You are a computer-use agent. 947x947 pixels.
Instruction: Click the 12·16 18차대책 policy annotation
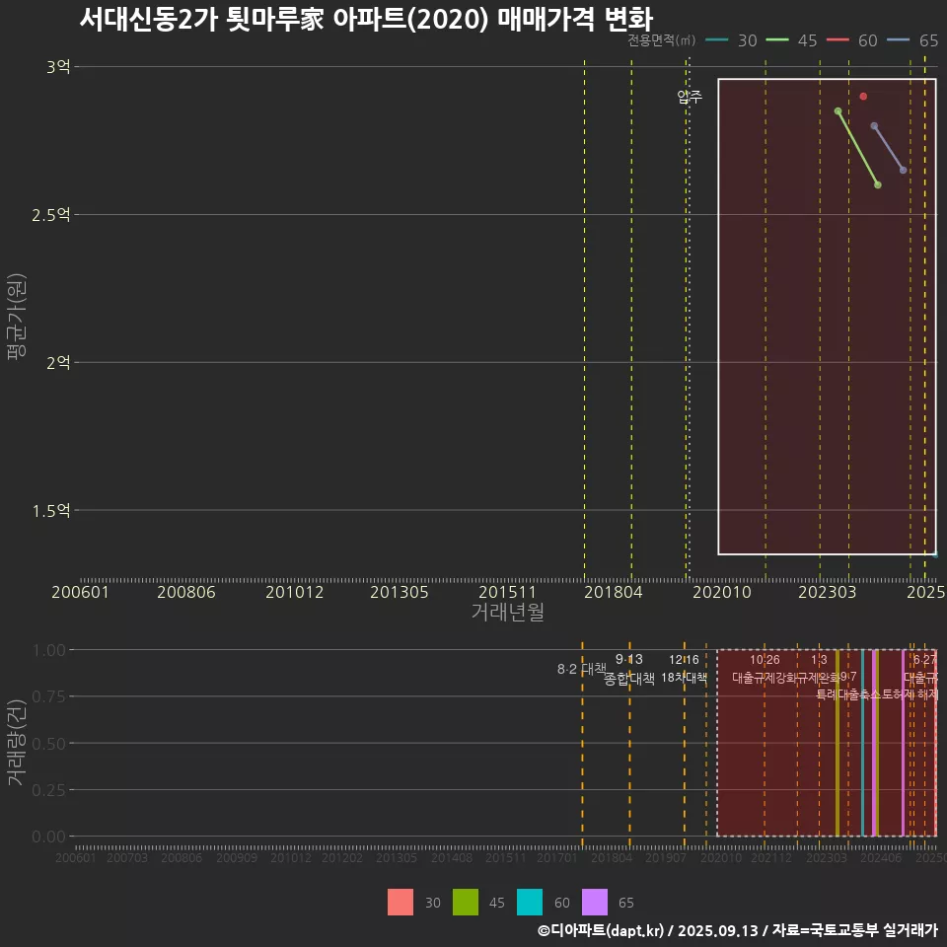coord(684,669)
